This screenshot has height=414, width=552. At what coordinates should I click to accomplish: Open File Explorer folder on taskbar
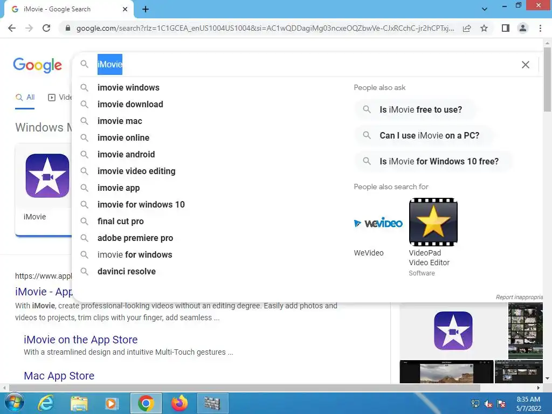(79, 403)
